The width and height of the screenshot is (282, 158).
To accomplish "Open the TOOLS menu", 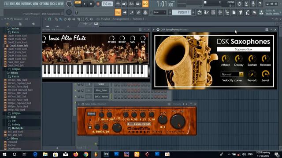I will pyautogui.click(x=53, y=4).
